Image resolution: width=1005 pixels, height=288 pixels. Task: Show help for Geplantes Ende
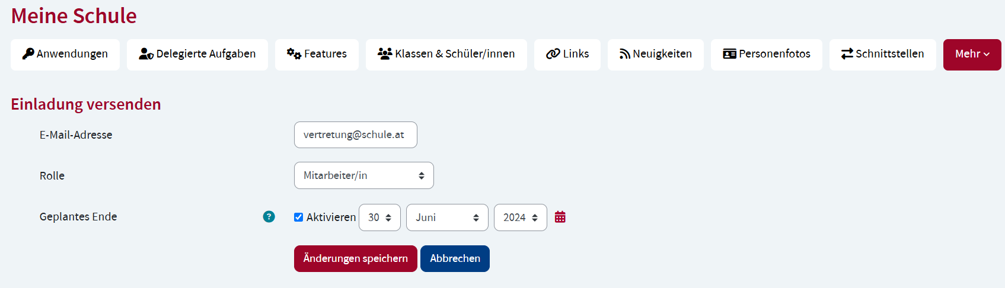tap(269, 217)
